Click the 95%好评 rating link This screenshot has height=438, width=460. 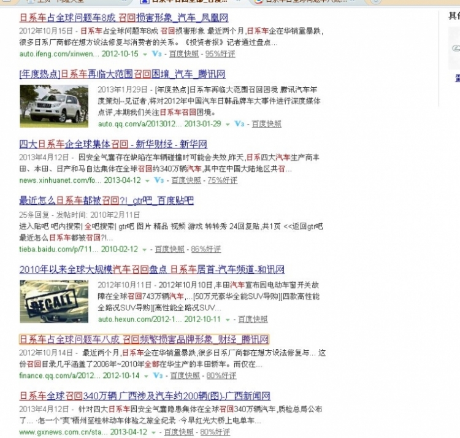tap(220, 54)
